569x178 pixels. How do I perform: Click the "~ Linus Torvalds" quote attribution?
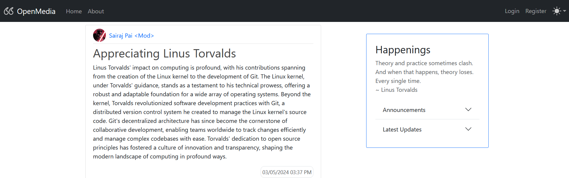(x=396, y=90)
